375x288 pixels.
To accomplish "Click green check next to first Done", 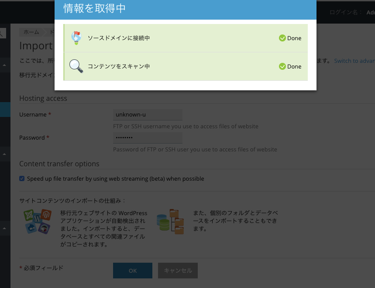I will [282, 38].
